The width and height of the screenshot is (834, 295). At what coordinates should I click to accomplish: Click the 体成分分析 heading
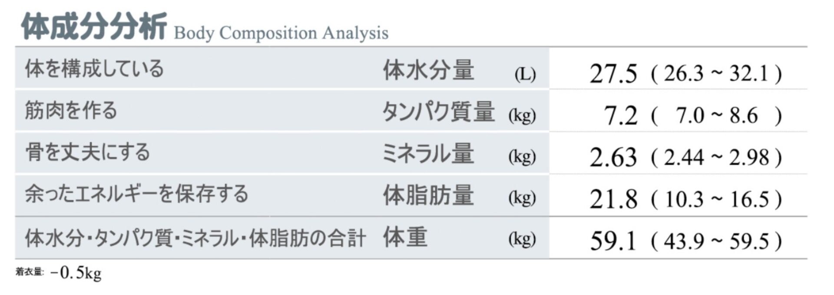tap(94, 27)
